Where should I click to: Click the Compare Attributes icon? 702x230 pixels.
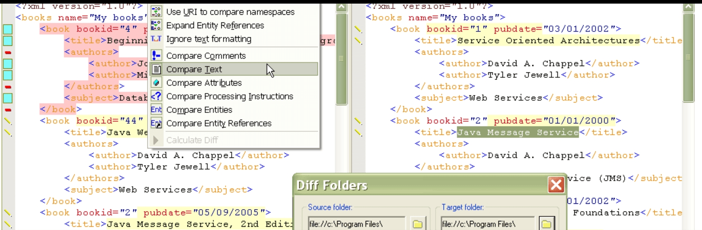point(156,83)
